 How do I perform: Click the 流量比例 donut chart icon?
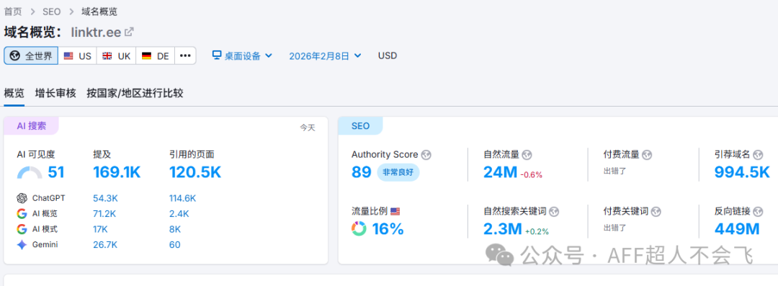359,229
